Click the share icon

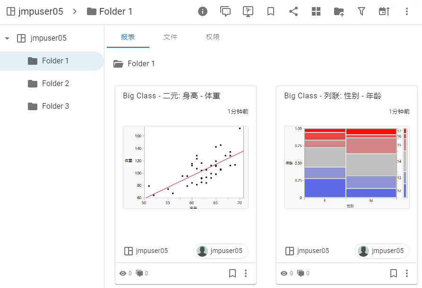pos(293,11)
